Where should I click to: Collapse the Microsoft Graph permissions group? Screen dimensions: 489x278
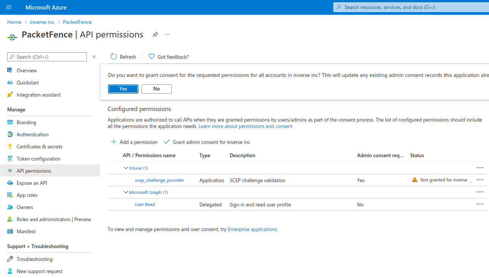point(126,192)
